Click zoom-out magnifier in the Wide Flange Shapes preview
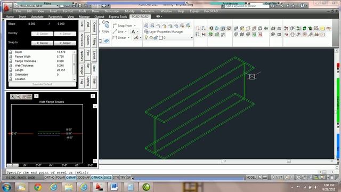Viewport: 341px width, 192px height. pos(19,97)
